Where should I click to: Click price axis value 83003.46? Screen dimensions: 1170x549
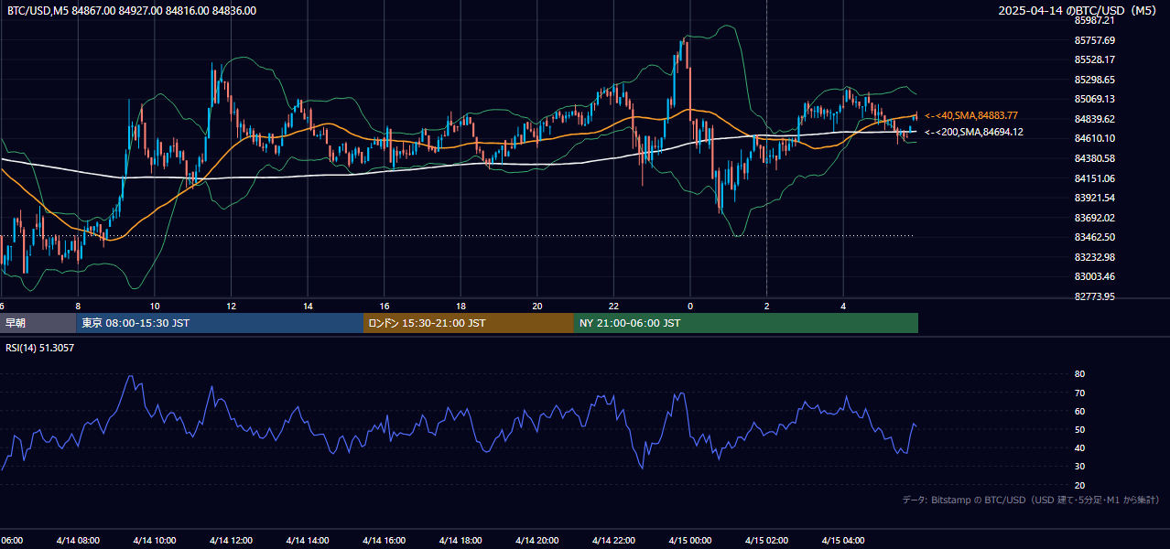[x=1094, y=276]
